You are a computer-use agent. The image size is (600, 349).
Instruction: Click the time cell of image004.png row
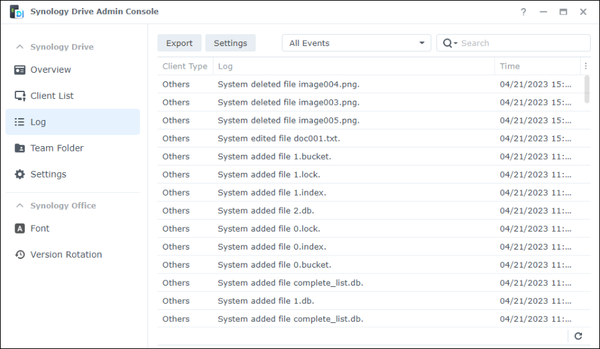coord(535,84)
